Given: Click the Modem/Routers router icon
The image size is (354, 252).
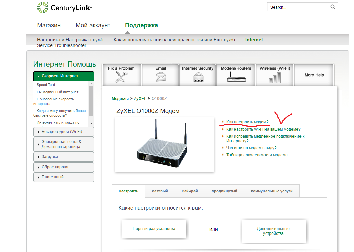Looking at the screenshot, I should point(236,77).
